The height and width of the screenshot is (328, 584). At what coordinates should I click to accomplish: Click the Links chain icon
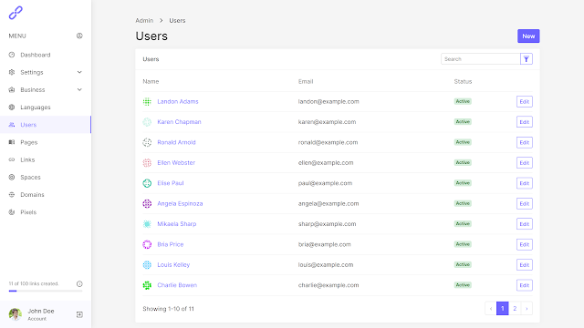click(12, 159)
